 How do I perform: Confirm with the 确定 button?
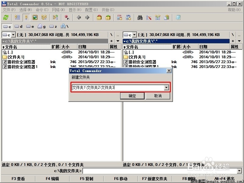pos(132,96)
